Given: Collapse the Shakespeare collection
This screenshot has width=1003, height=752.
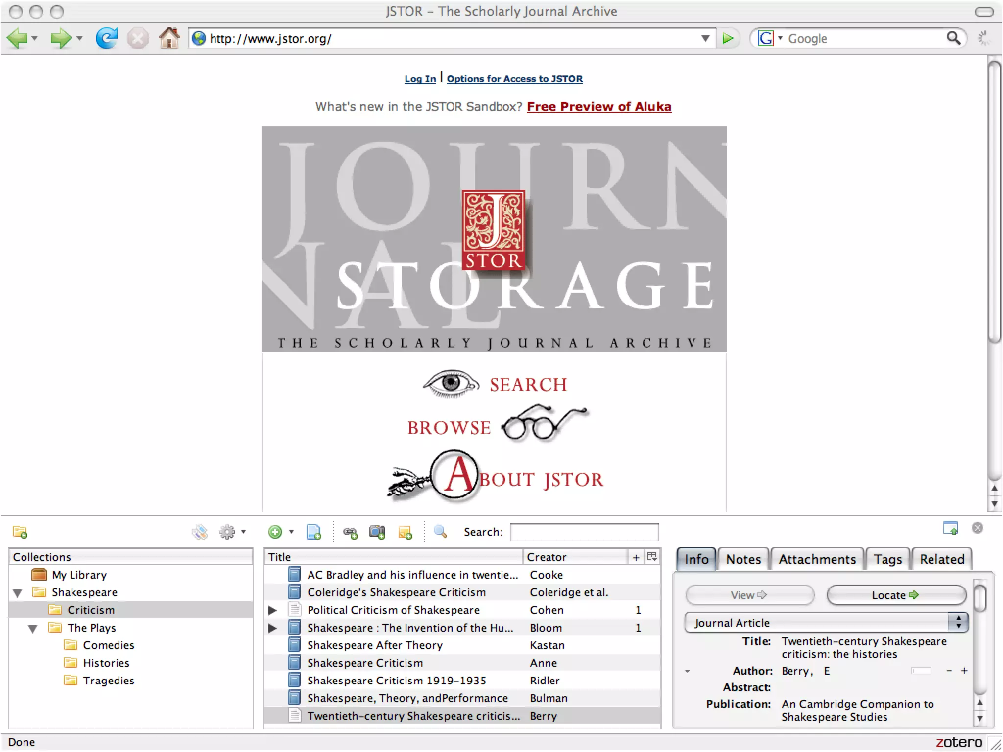Looking at the screenshot, I should coord(18,593).
